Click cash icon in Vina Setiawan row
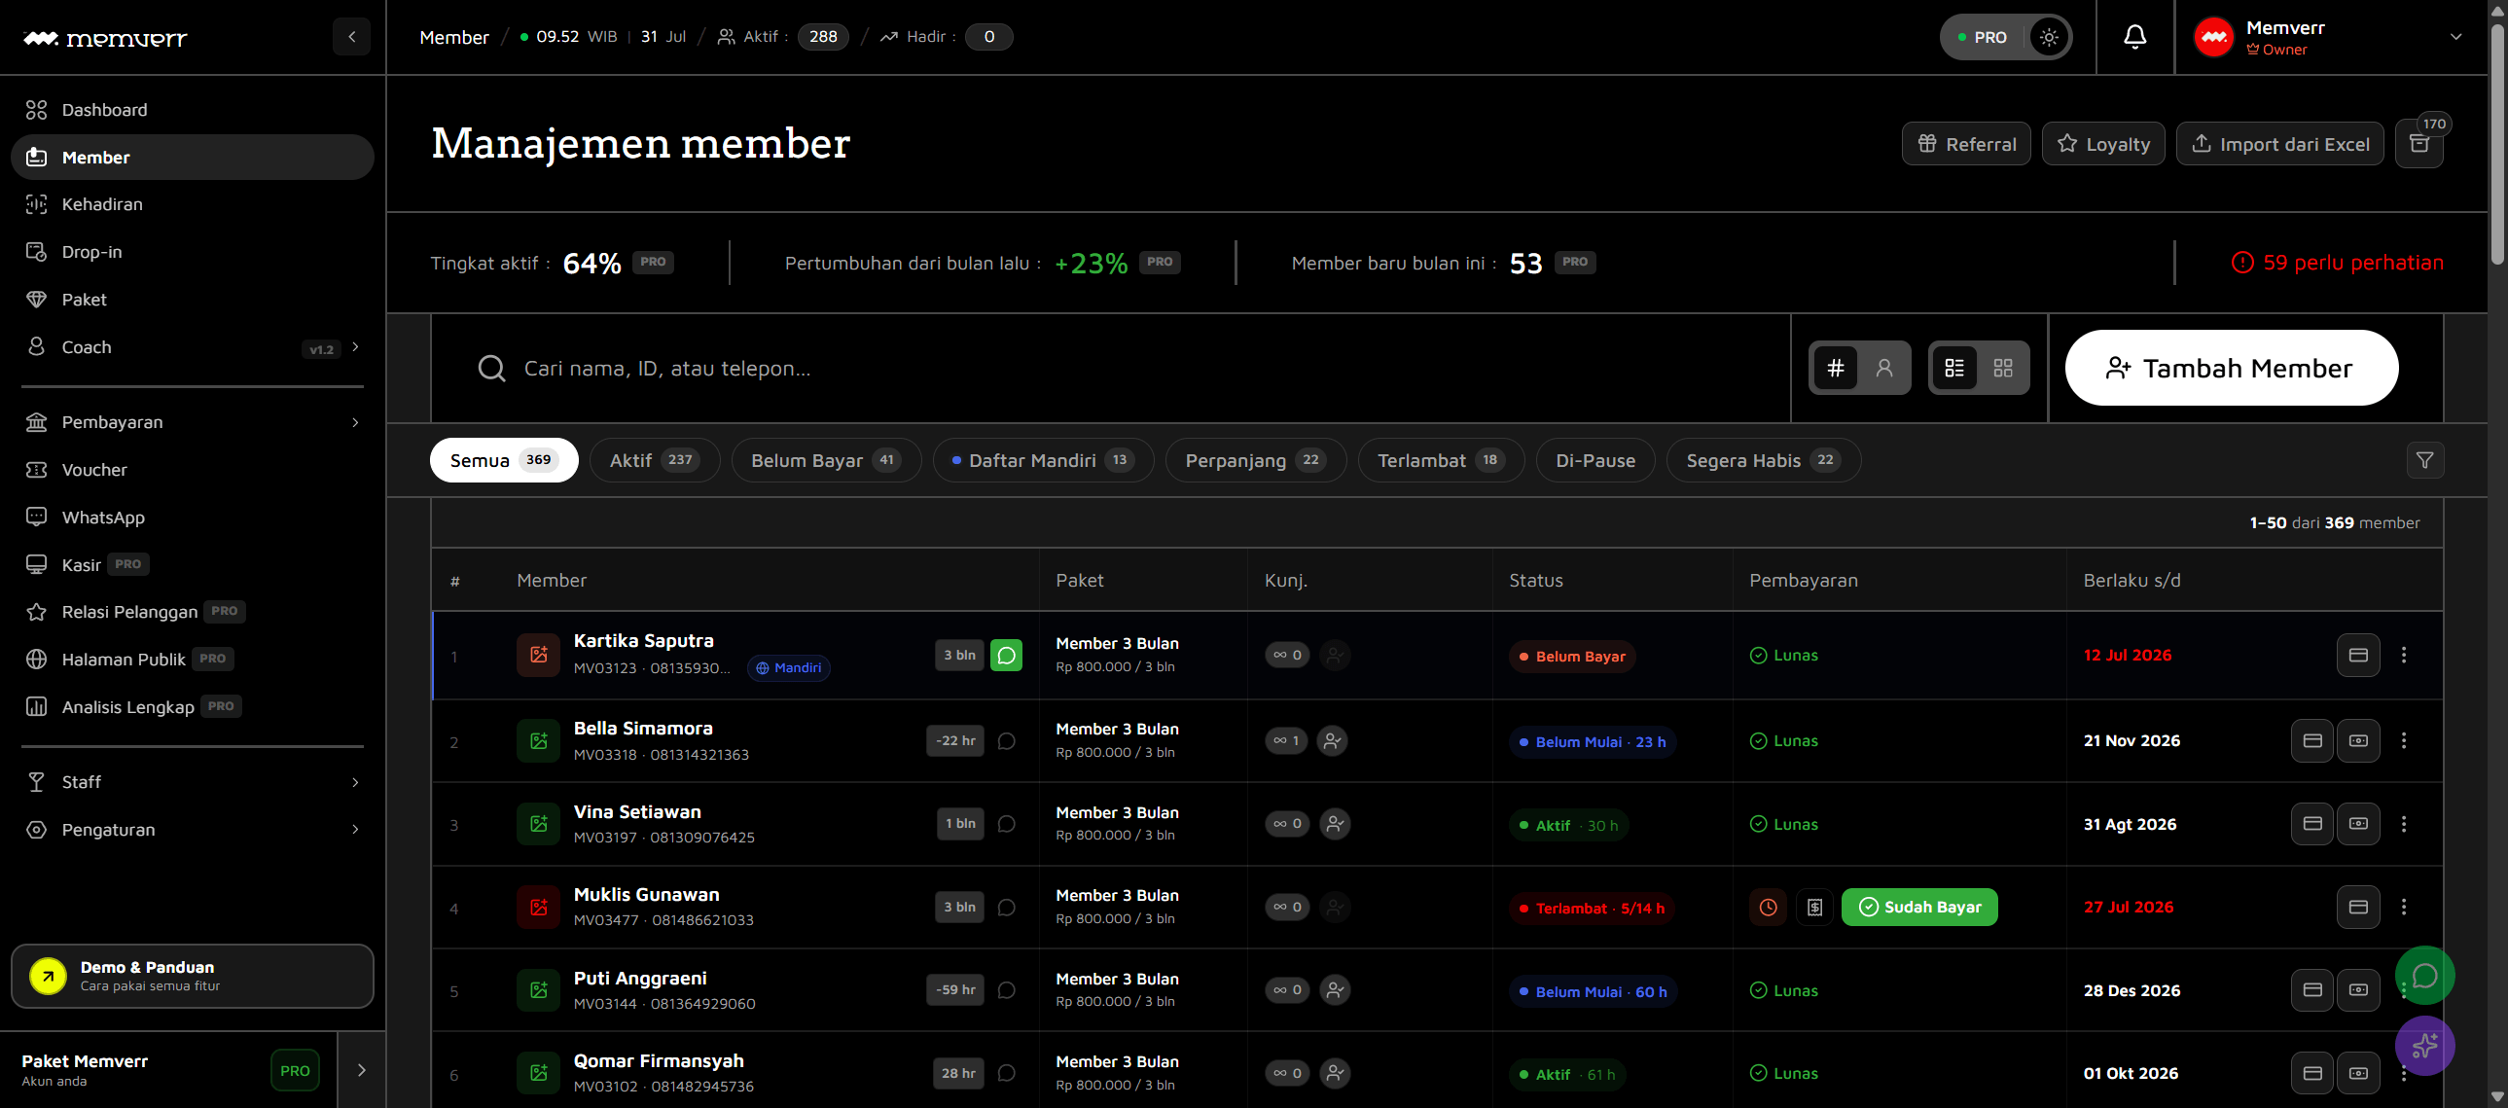Screen dimensions: 2508x1108 click(2358, 824)
